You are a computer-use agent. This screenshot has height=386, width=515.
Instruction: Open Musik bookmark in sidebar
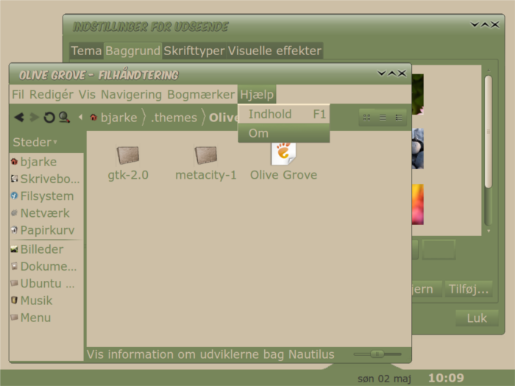click(32, 300)
